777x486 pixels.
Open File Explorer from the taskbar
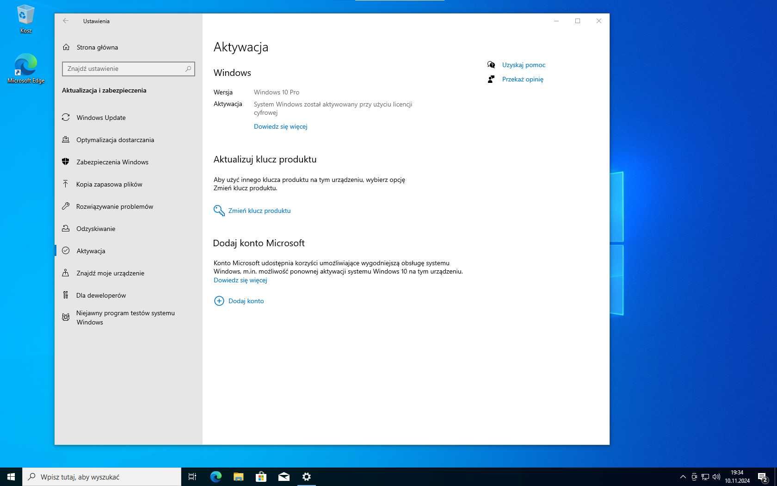tap(239, 477)
